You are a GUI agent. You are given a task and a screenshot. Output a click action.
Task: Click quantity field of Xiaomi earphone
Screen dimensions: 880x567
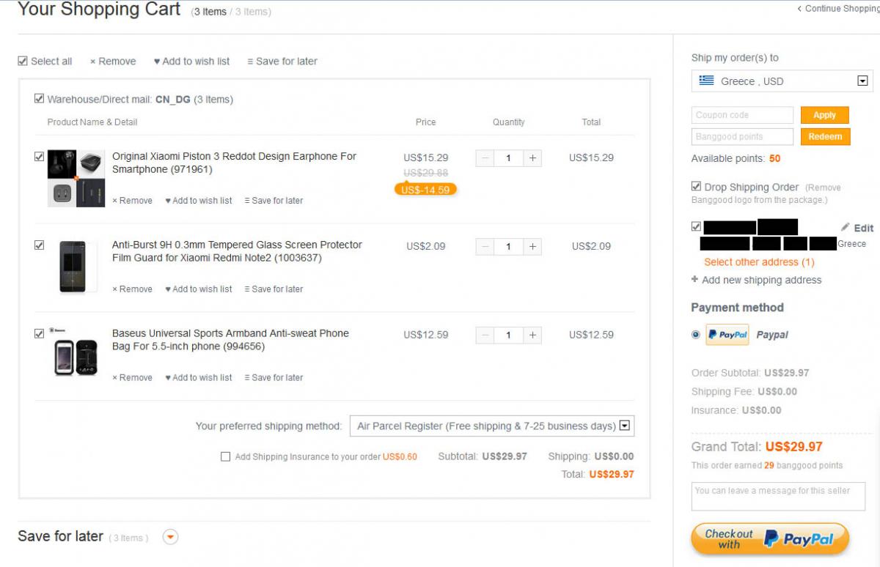pos(509,157)
